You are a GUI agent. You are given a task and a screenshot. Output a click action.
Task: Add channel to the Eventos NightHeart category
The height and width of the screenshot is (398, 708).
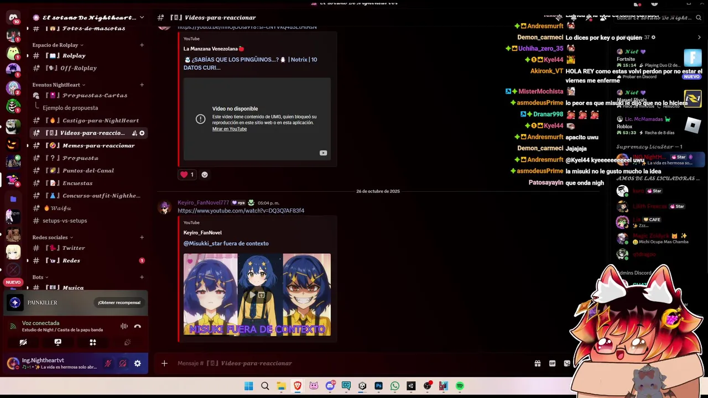tap(142, 85)
